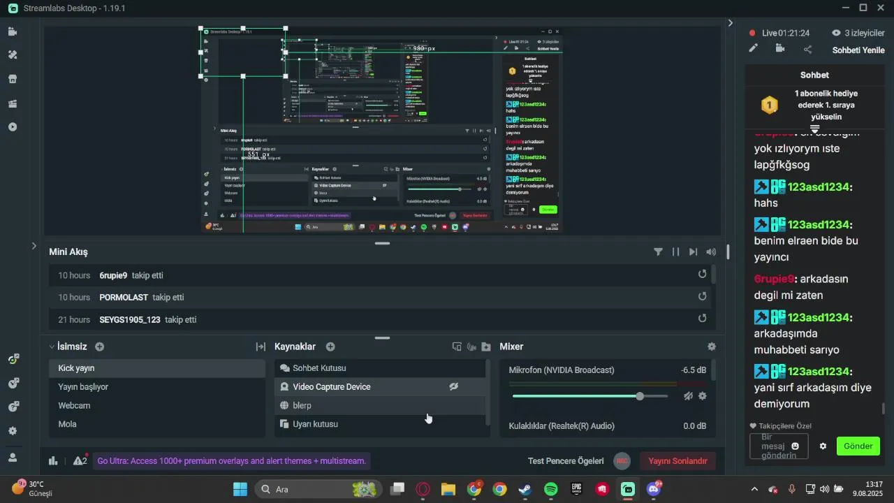Click the Gönder chat button
The height and width of the screenshot is (503, 894).
coord(858,446)
